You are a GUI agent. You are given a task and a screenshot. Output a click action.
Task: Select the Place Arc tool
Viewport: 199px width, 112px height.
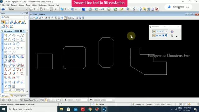click(x=14, y=48)
